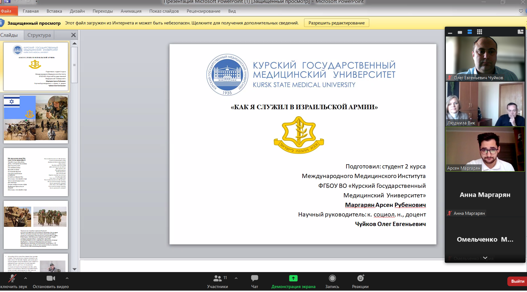Open the Рецензирование ribbon tab

204,11
